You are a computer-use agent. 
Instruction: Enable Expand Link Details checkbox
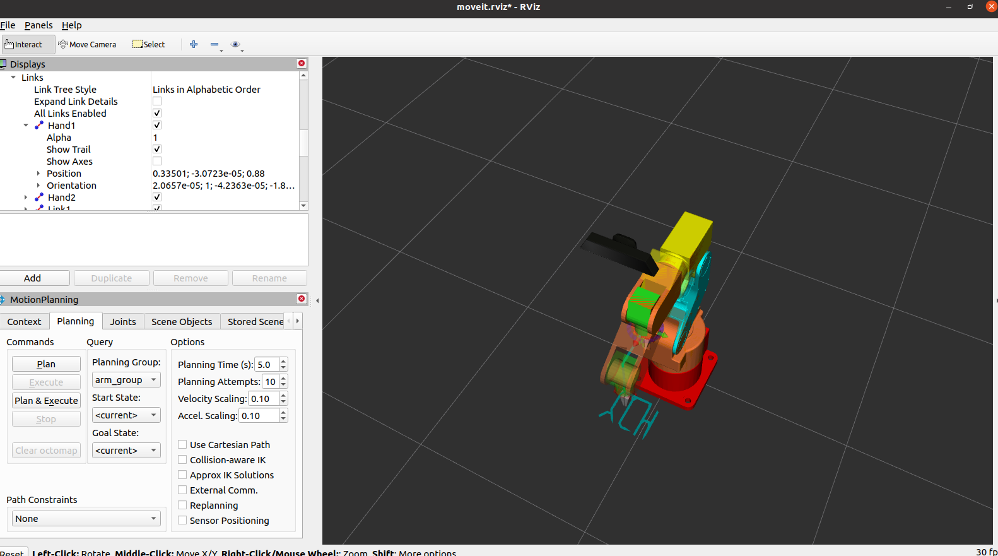[157, 102]
